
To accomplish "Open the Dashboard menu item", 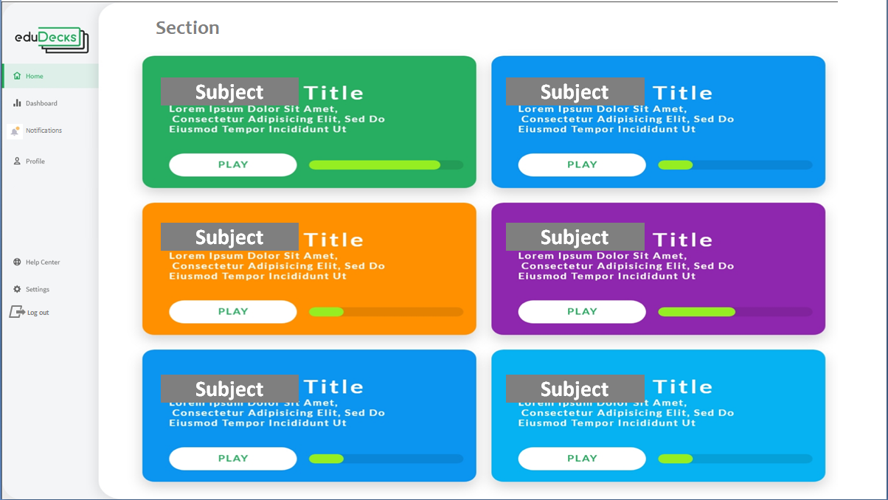I will [x=41, y=103].
